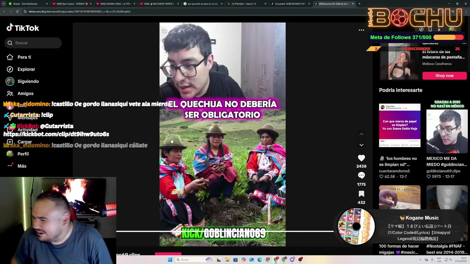The image size is (470, 264).
Task: Open video options three-dots menu
Action: pyautogui.click(x=361, y=30)
